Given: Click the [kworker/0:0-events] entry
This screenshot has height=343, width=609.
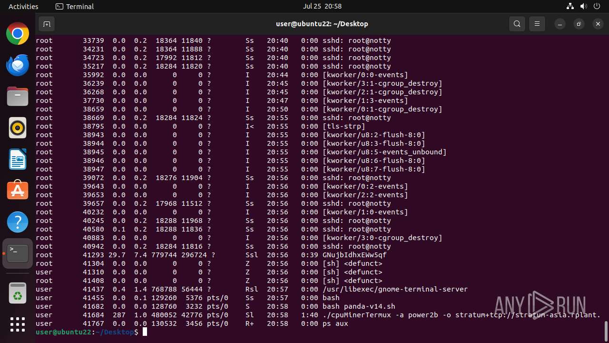Looking at the screenshot, I should (x=365, y=75).
